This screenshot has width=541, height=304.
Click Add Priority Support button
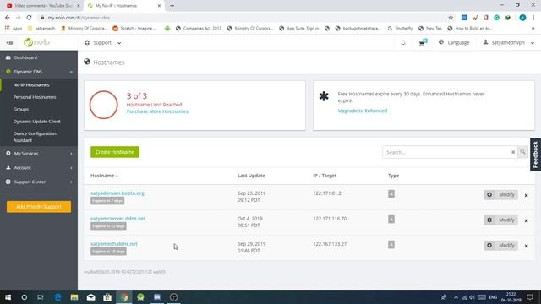pyautogui.click(x=39, y=207)
